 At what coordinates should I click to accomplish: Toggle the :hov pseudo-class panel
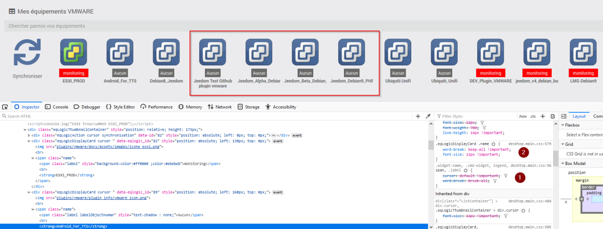tap(522, 116)
